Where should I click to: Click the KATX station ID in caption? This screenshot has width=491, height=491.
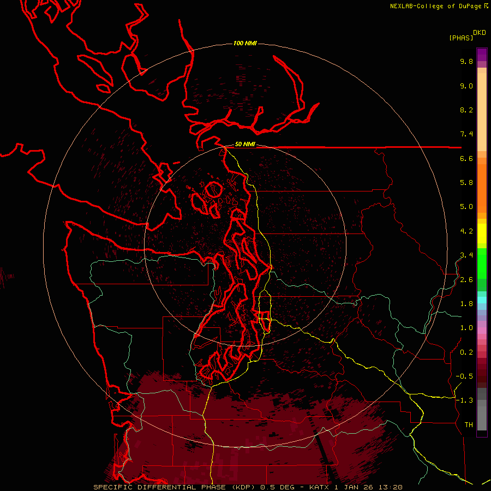coord(319,487)
